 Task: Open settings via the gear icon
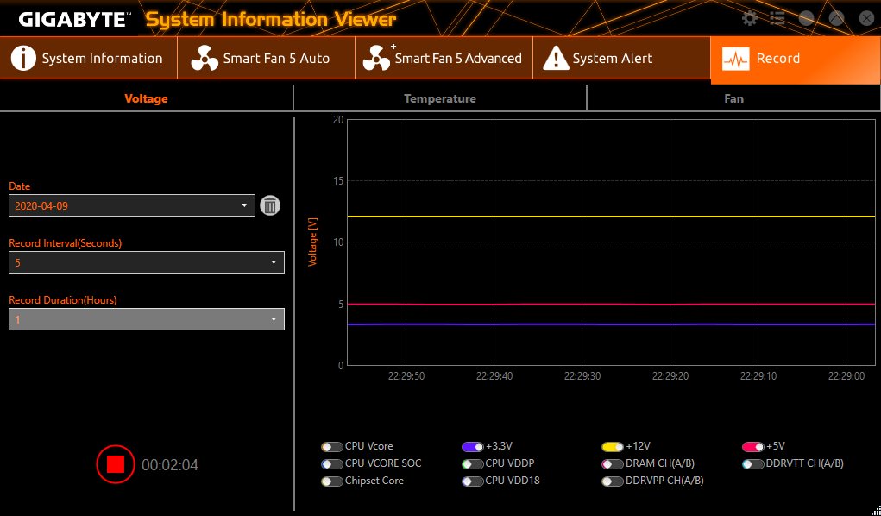pyautogui.click(x=750, y=18)
